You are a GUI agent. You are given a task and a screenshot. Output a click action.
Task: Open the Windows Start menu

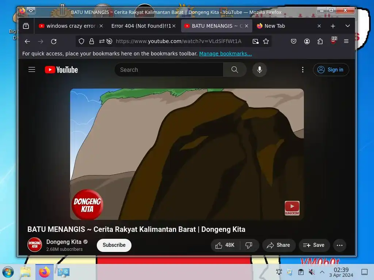coord(8,272)
